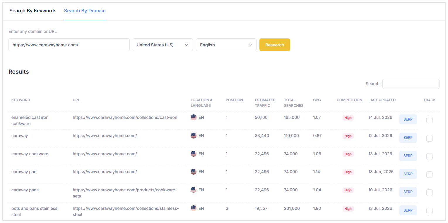Click keyword 'caraway pans'
This screenshot has width=448, height=223.
pyautogui.click(x=25, y=190)
